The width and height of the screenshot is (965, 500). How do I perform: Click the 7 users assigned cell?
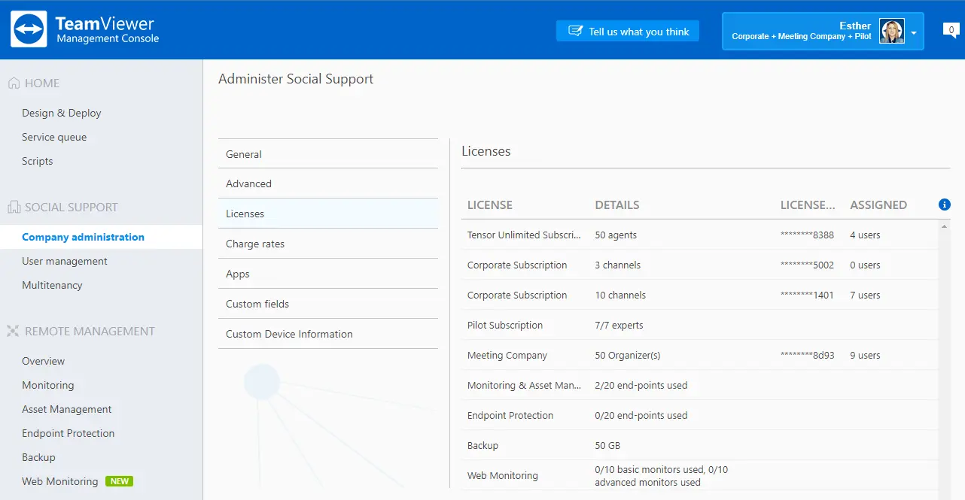click(865, 295)
